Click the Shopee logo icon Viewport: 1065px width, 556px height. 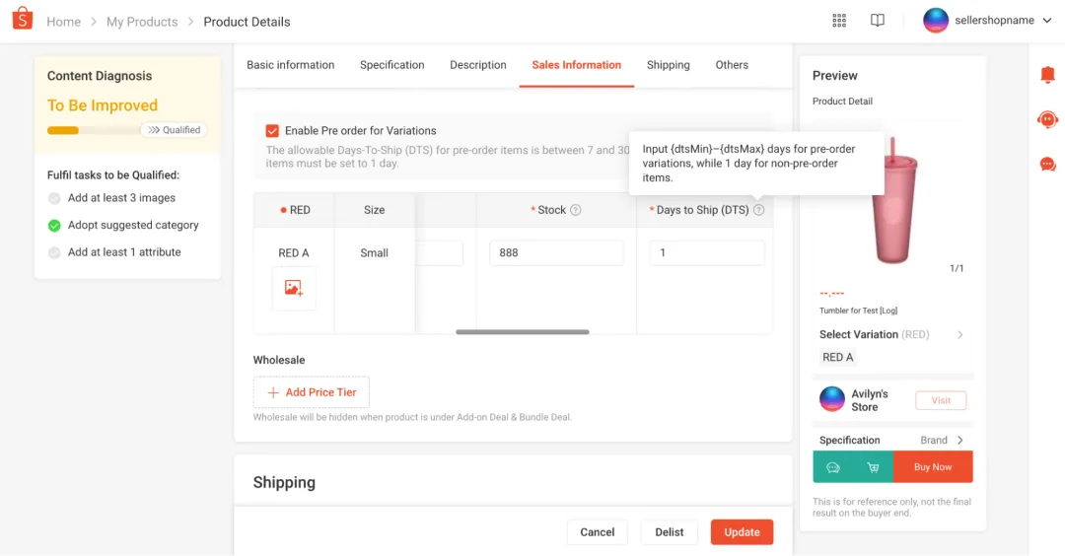point(22,20)
